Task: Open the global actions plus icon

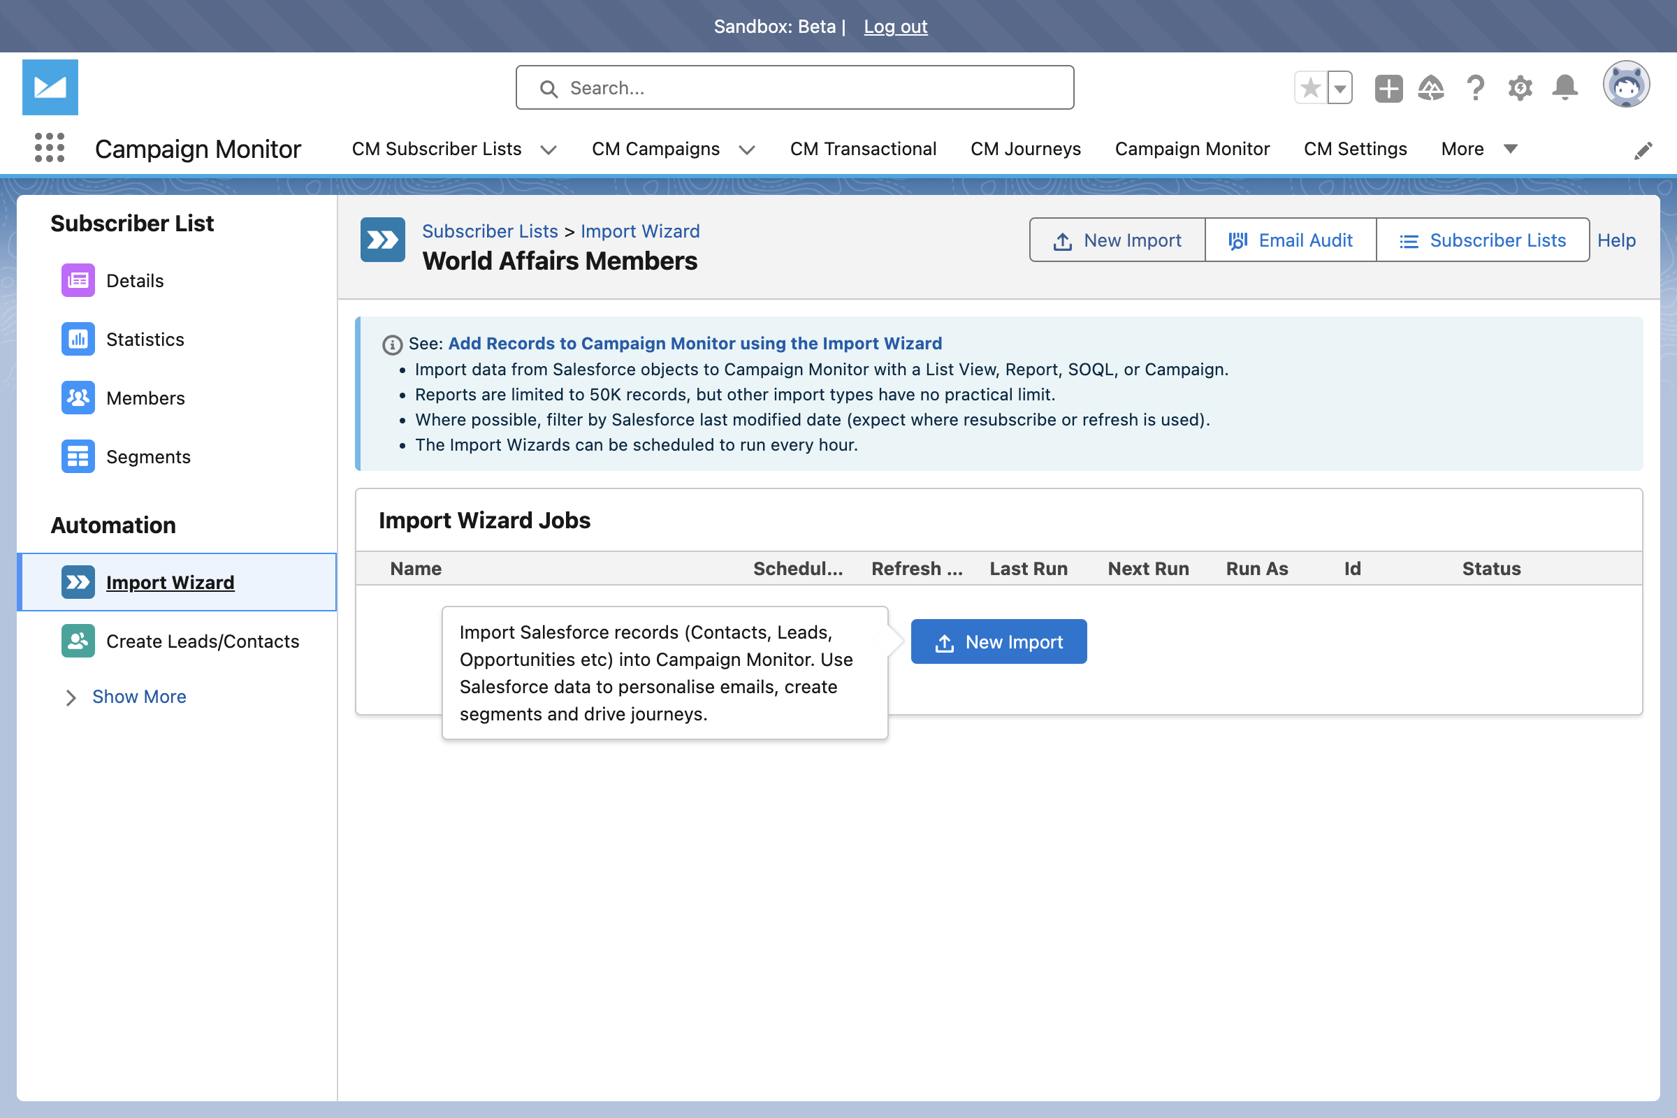Action: [x=1388, y=89]
